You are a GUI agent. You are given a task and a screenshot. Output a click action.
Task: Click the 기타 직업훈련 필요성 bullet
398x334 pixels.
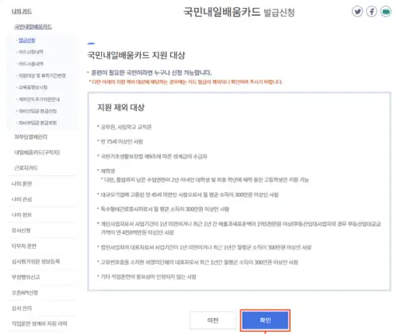coord(148,277)
